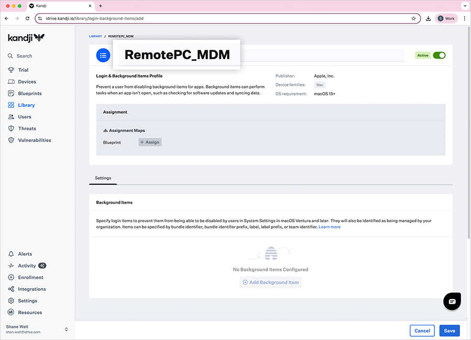This screenshot has height=340, width=471.
Task: Click Add Background Item
Action: tap(271, 282)
